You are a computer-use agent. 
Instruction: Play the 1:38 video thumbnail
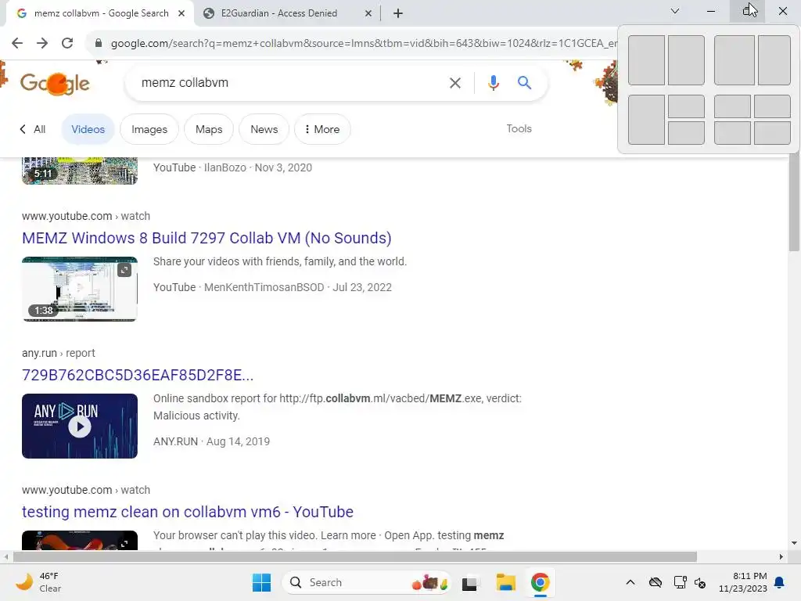click(x=80, y=290)
